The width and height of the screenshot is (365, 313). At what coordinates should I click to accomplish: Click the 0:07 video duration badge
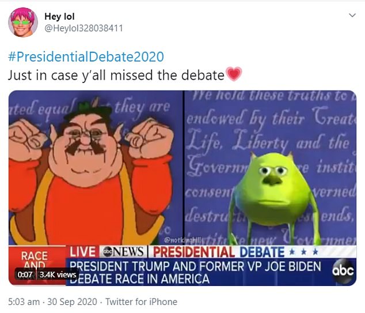(25, 274)
